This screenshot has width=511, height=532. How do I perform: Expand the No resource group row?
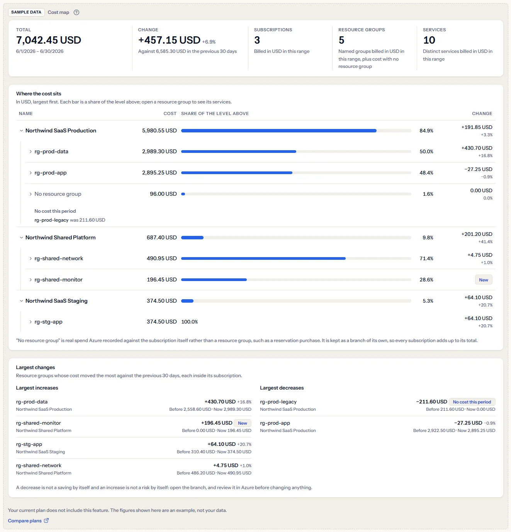[31, 194]
